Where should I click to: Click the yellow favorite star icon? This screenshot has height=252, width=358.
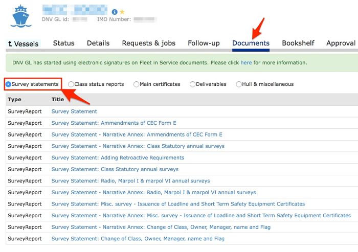(122, 12)
